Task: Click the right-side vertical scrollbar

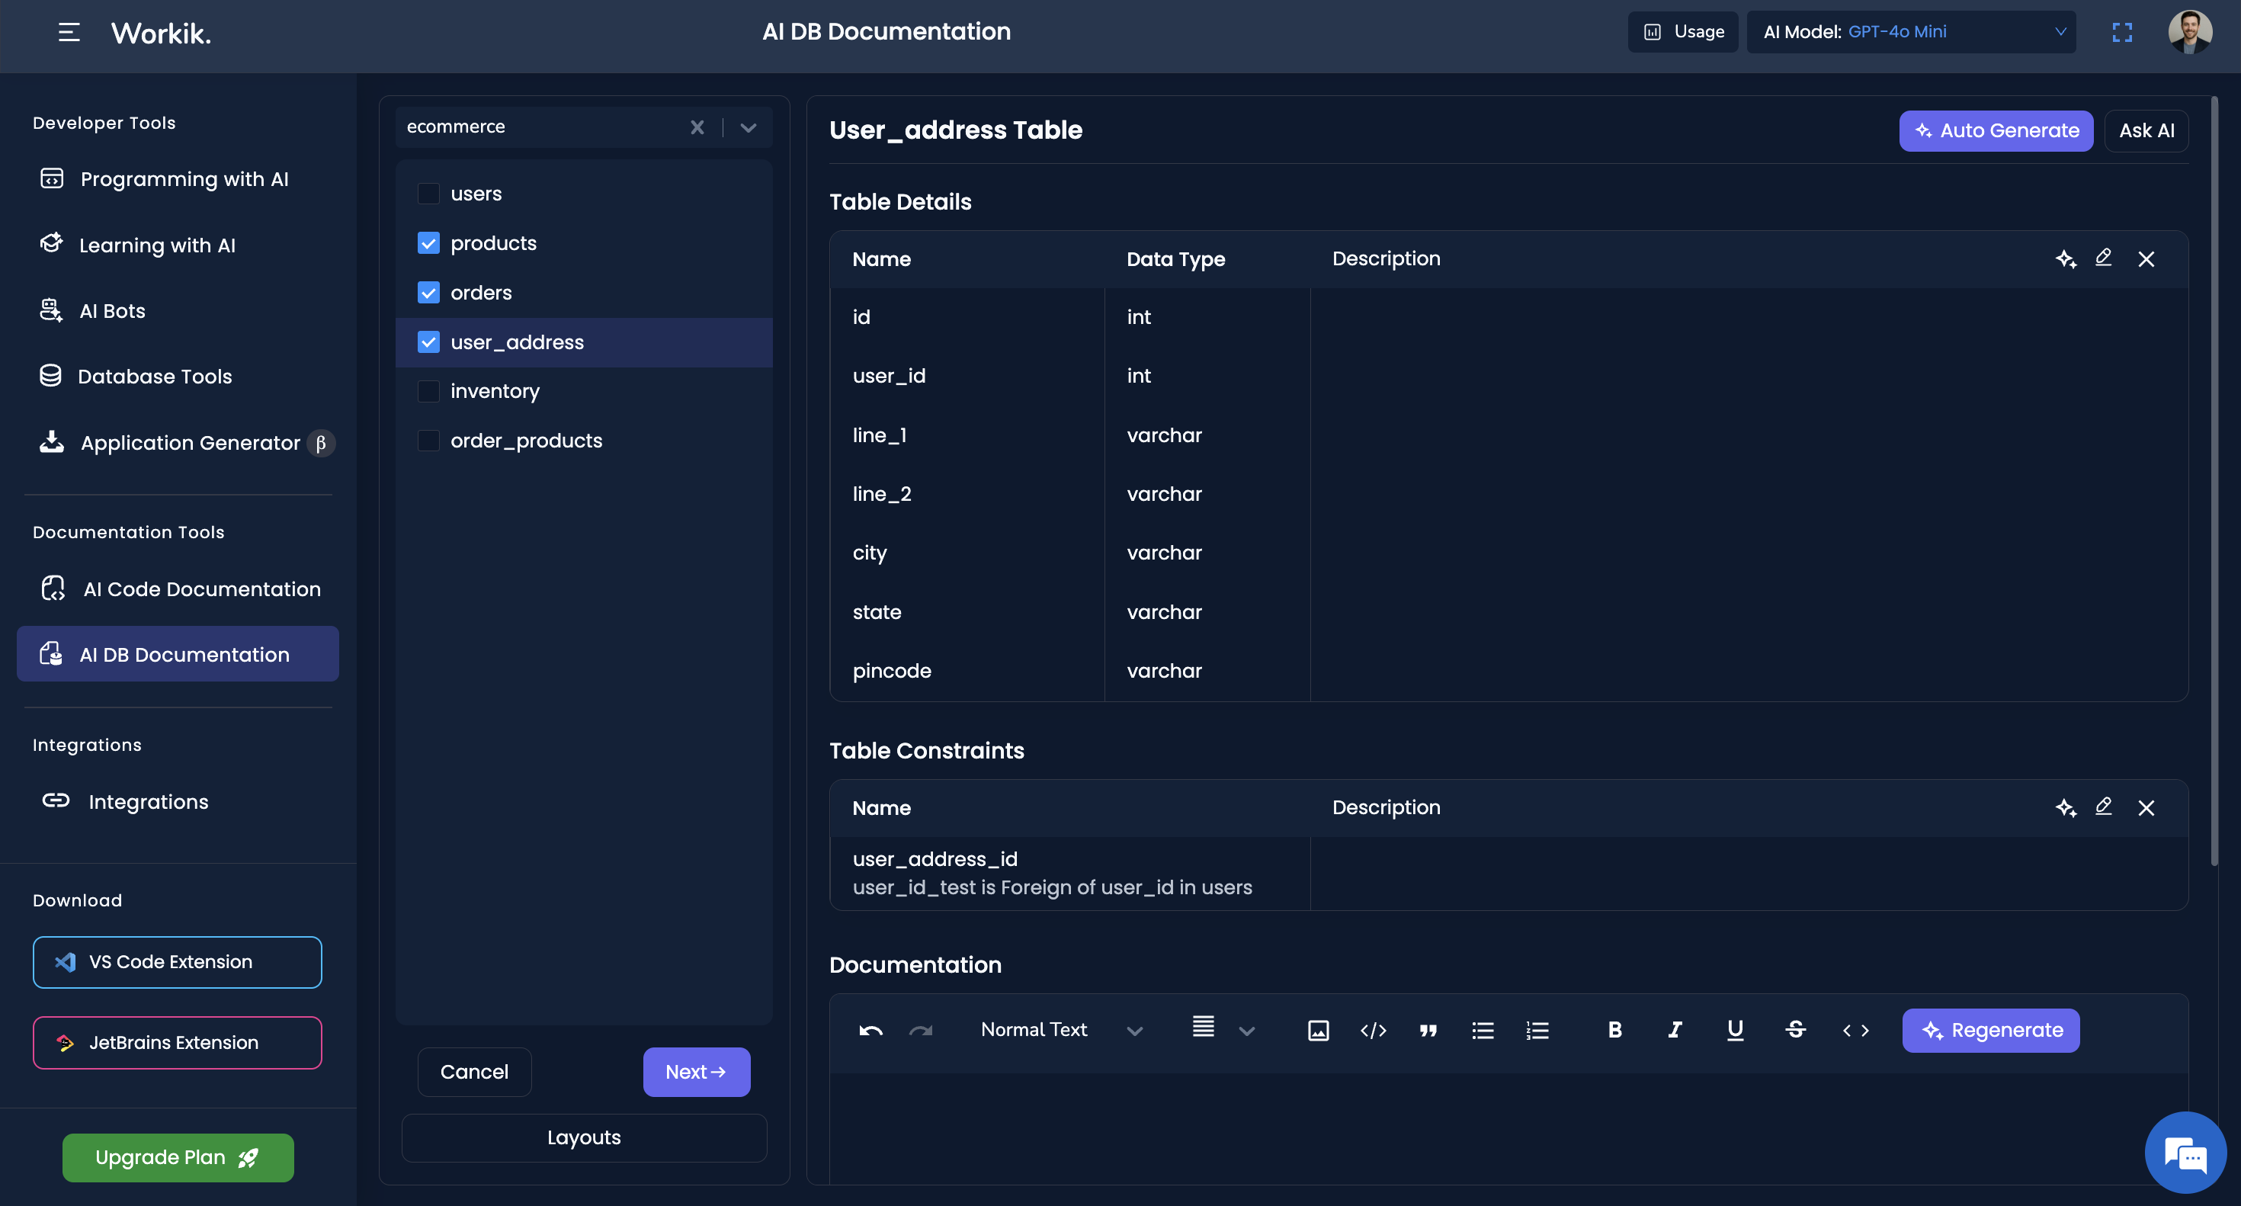Action: tap(2214, 479)
